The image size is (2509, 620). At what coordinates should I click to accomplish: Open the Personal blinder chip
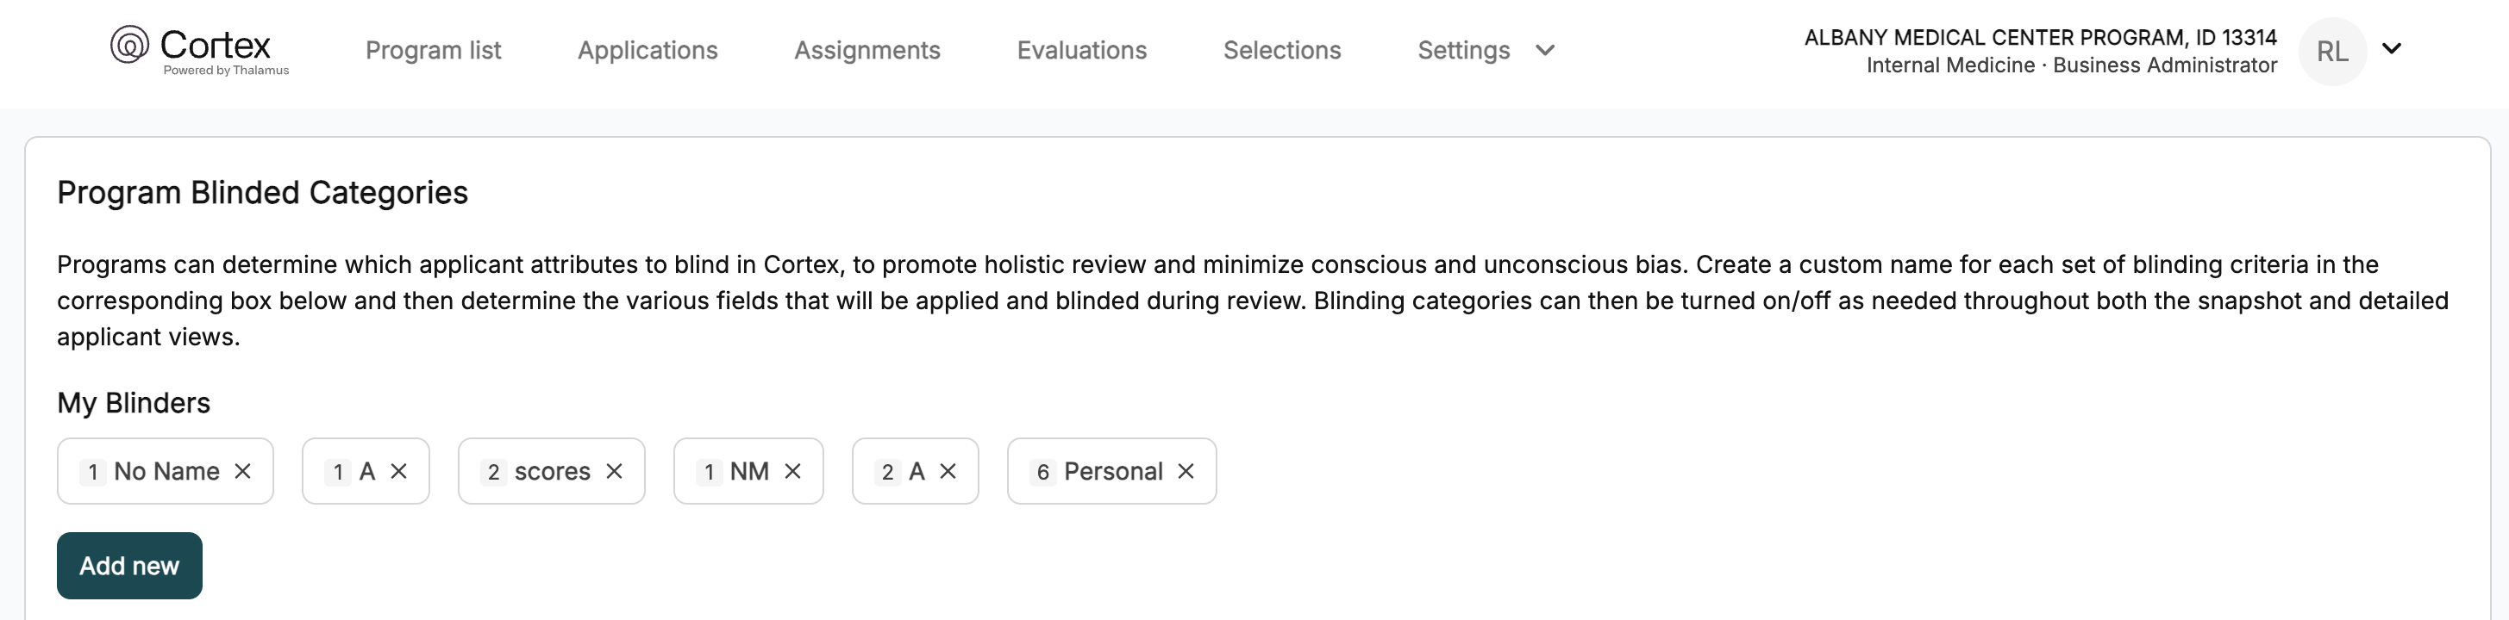[x=1111, y=471]
